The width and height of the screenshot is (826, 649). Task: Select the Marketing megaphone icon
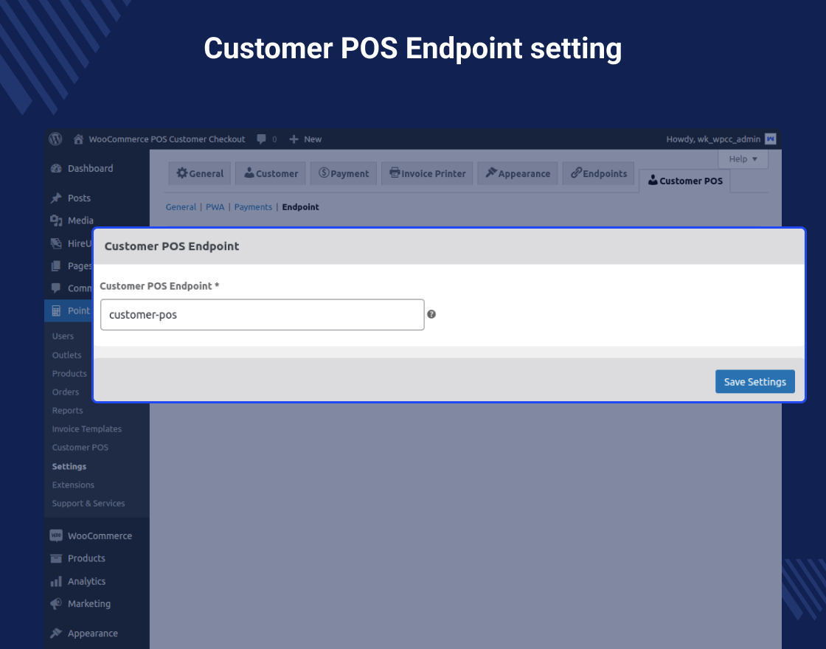coord(57,603)
